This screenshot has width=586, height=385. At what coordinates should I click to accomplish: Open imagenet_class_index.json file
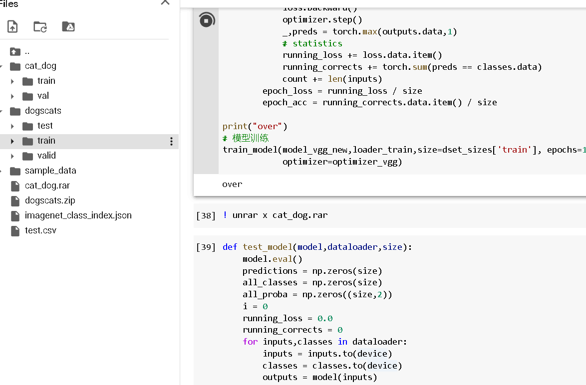coord(78,215)
